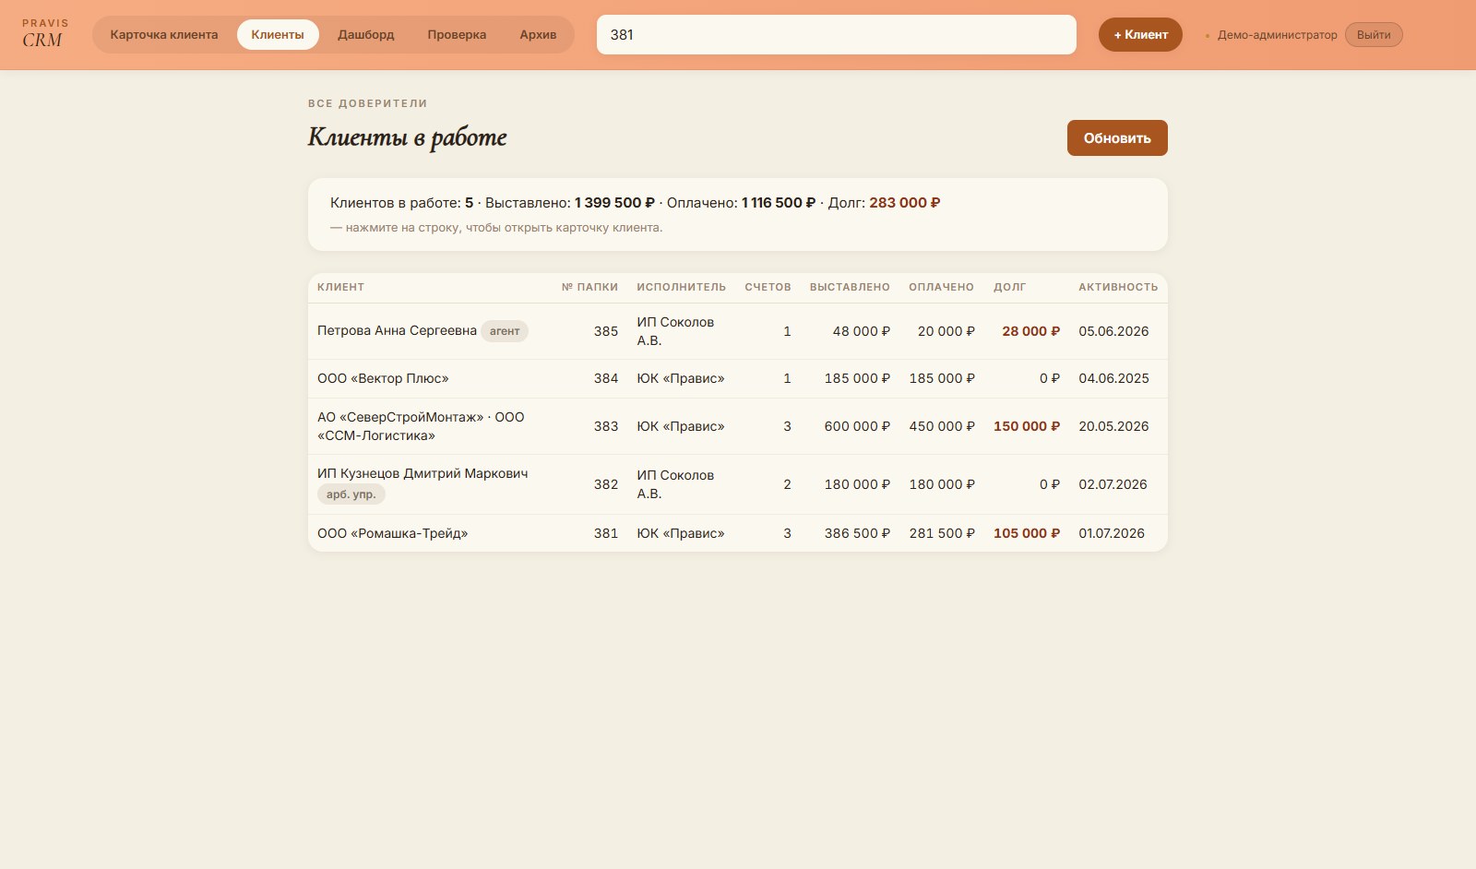Open the Карточка клиента tab
1476x869 pixels.
pyautogui.click(x=164, y=35)
